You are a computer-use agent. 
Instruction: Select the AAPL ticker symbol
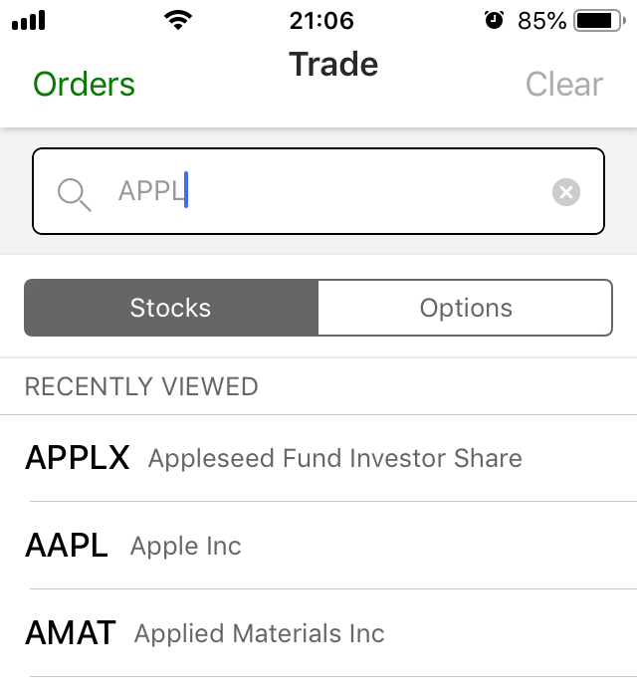click(x=66, y=546)
